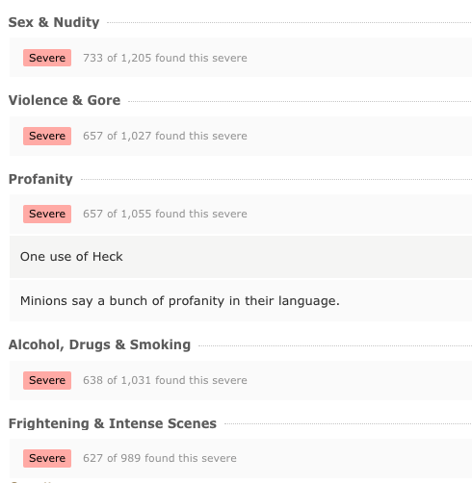Click the Severe badge under Sex & Nudity
This screenshot has width=472, height=483.
tap(47, 58)
